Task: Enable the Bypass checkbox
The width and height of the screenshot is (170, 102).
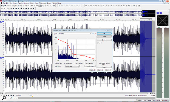Action: (x=98, y=43)
